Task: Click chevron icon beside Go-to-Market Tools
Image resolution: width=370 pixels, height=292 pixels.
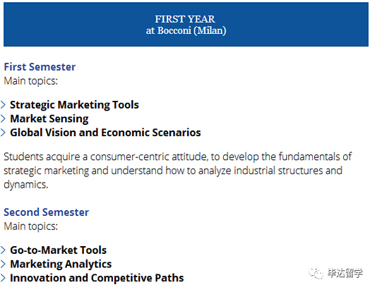Action: click(x=3, y=250)
